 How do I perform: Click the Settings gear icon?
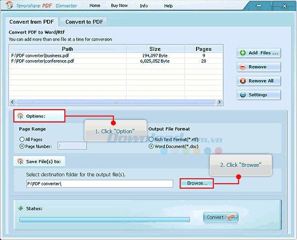[x=243, y=95]
